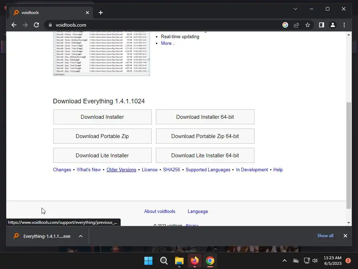Screen dimensions: 358x269
Task: Open Windows taskbar Search
Action: pyautogui.click(x=164, y=261)
